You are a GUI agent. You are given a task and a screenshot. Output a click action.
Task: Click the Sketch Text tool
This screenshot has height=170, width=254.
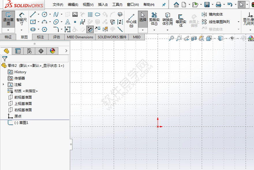click(x=68, y=22)
